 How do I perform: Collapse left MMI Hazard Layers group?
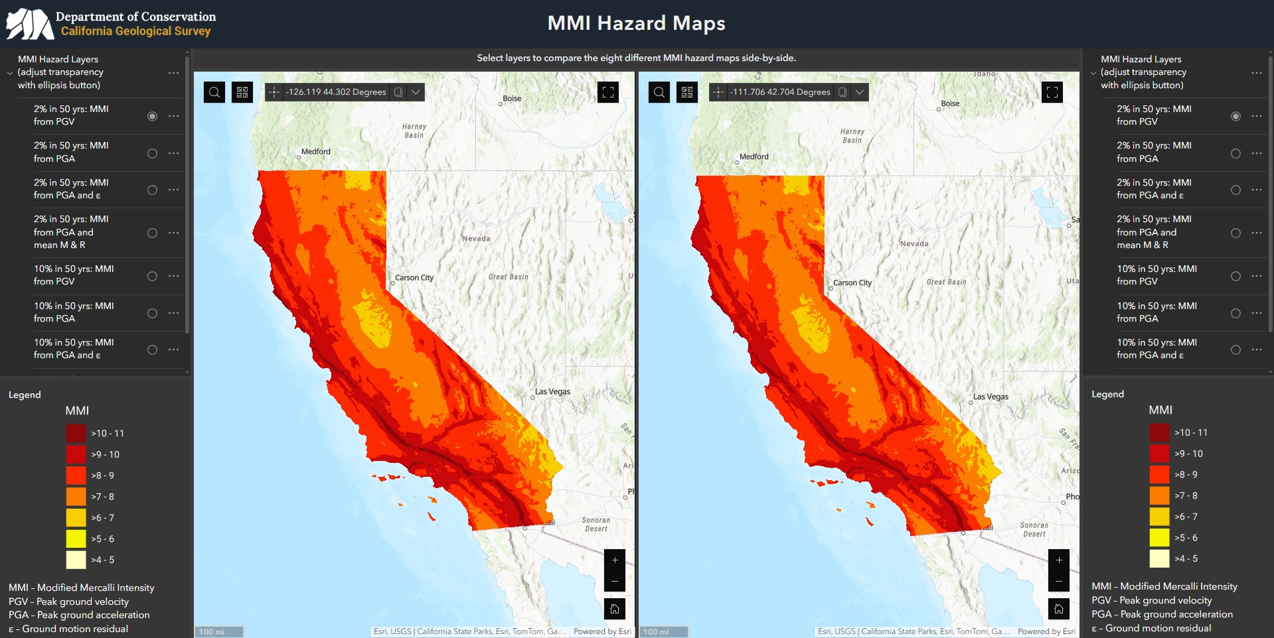coord(10,73)
